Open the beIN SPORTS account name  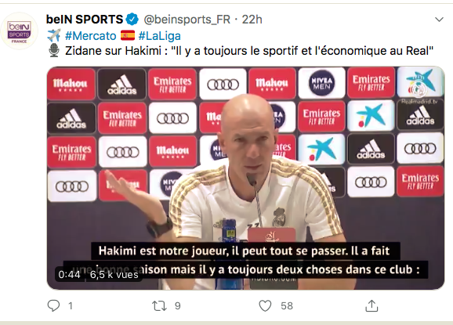(x=85, y=20)
